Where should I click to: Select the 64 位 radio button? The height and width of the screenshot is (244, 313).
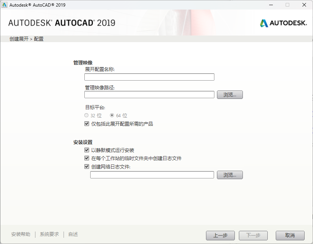pyautogui.click(x=112, y=115)
